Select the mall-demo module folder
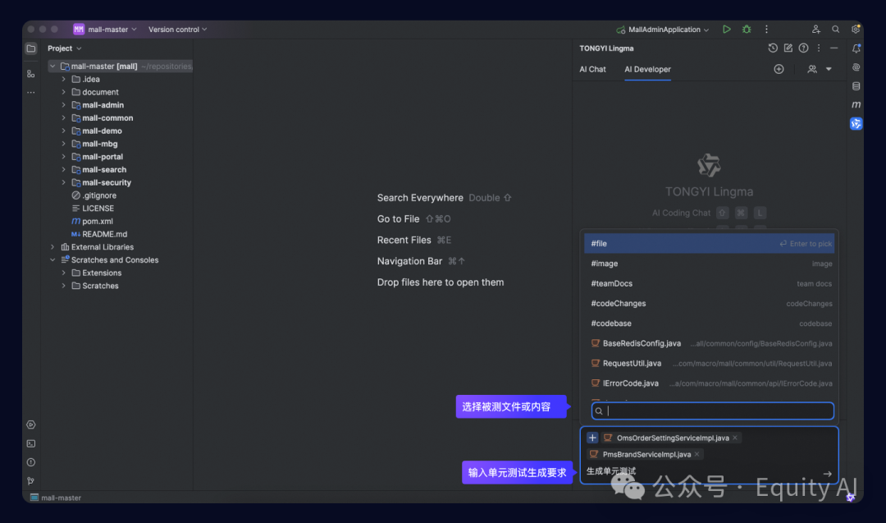 click(97, 131)
